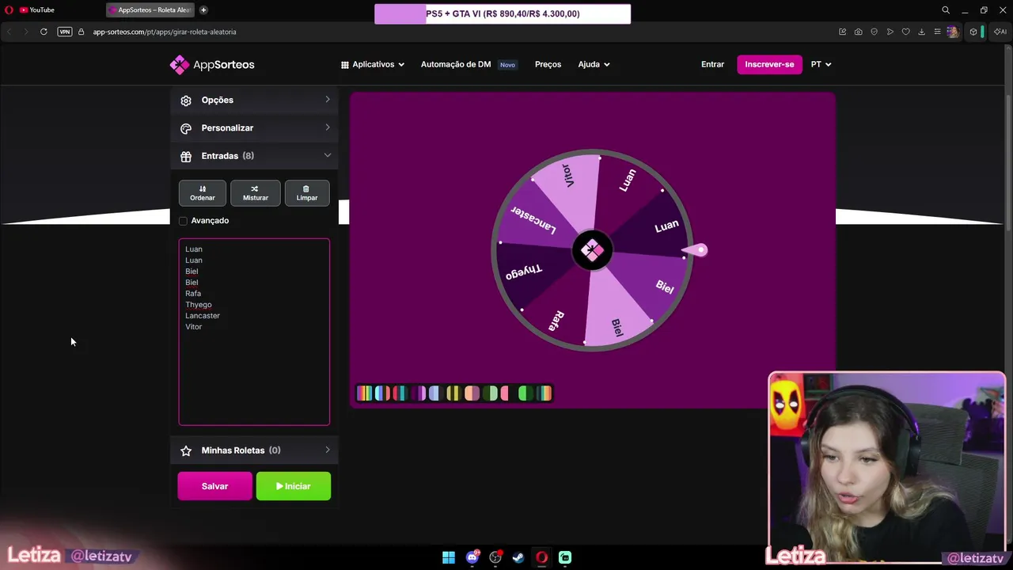This screenshot has width=1013, height=570.
Task: Select the light green color palette
Action: [491, 393]
